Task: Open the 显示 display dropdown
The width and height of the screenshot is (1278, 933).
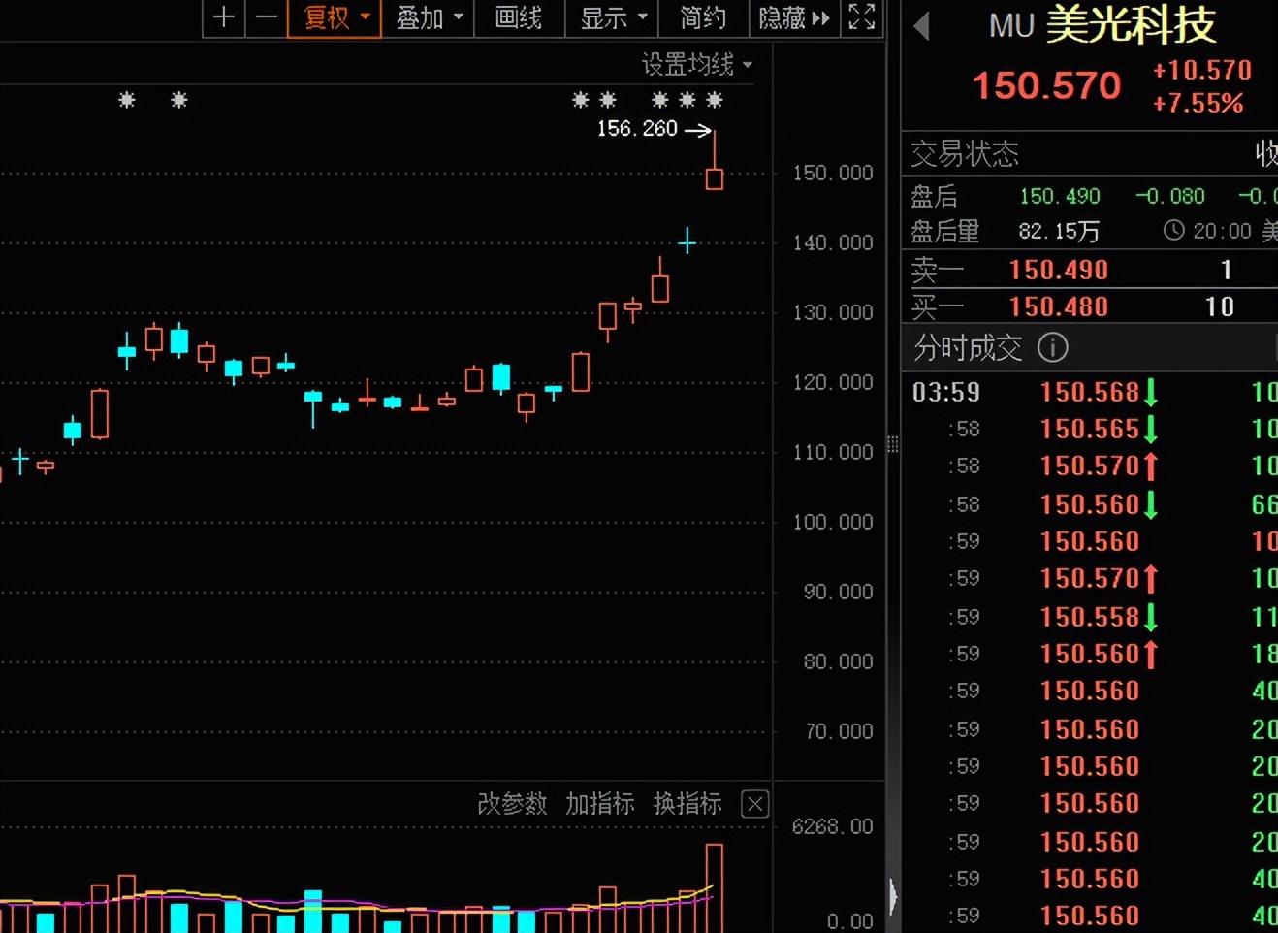Action: [x=612, y=17]
